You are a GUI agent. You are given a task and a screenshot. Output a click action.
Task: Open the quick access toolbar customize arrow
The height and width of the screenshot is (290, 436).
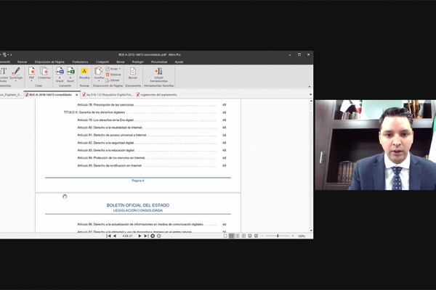coord(11,54)
